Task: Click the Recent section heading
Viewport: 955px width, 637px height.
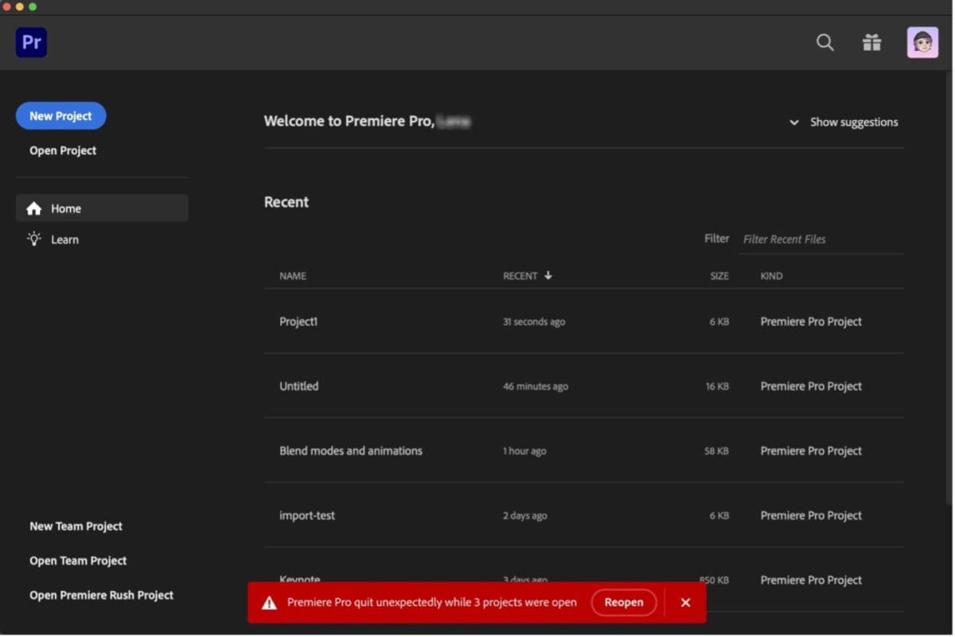Action: point(286,202)
